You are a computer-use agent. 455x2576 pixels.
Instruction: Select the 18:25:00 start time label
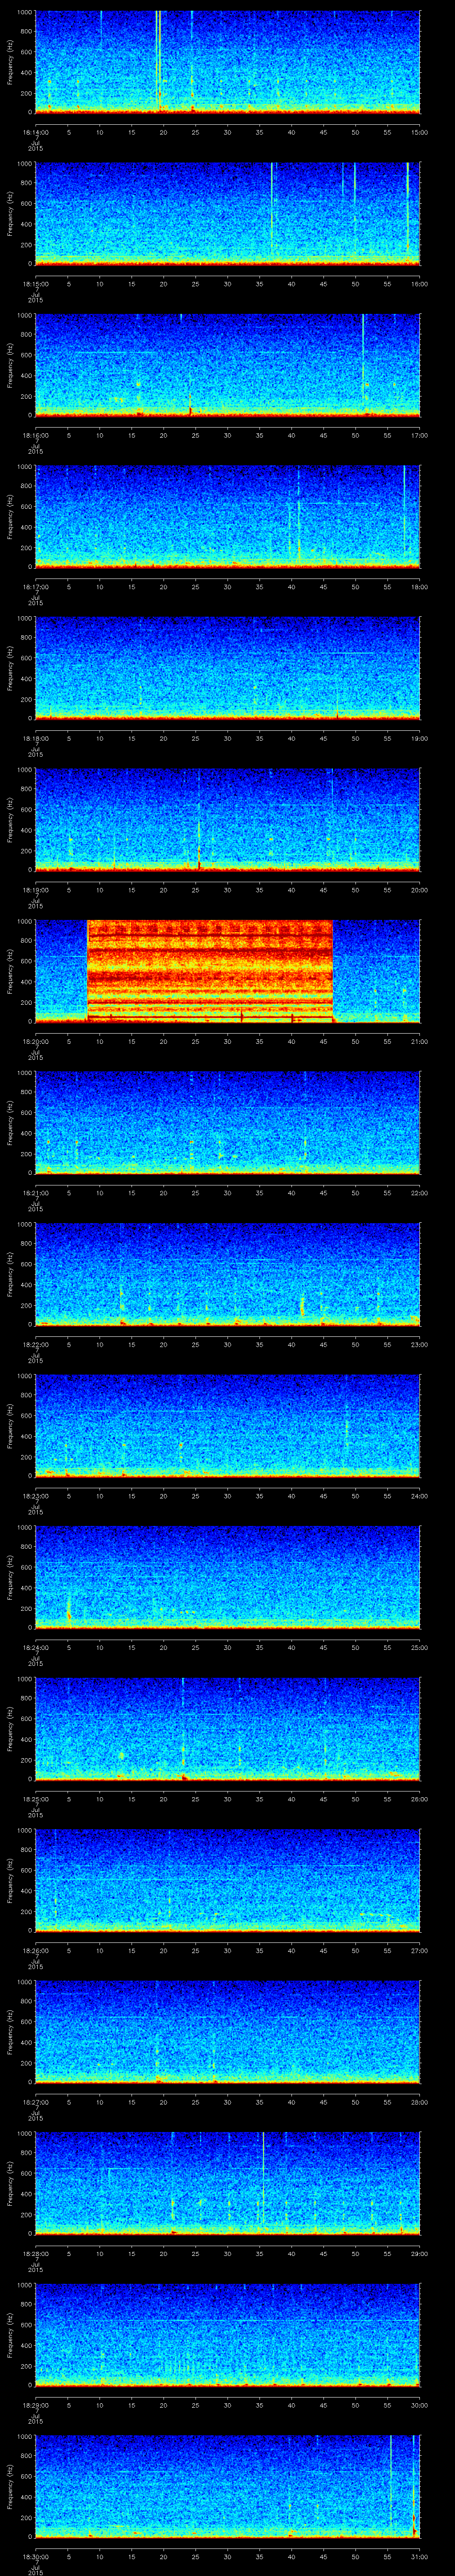35,1799
